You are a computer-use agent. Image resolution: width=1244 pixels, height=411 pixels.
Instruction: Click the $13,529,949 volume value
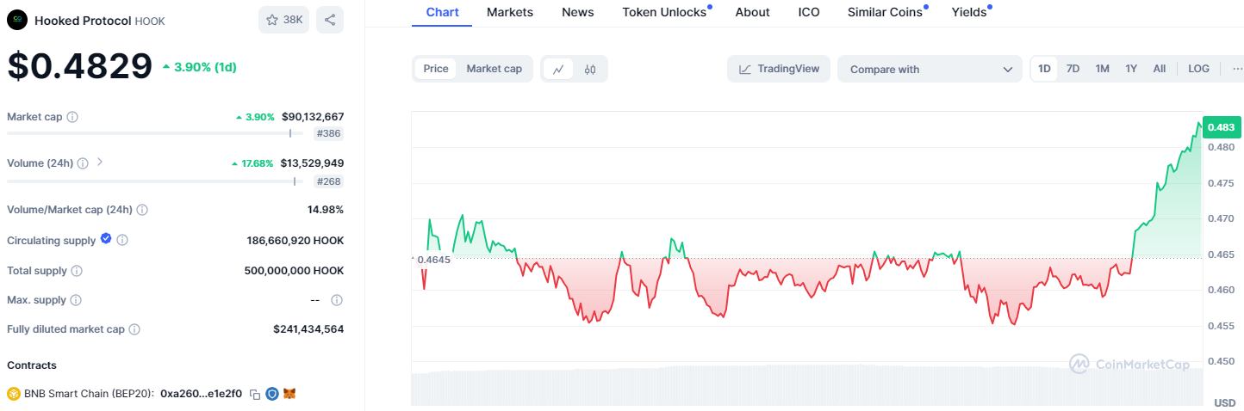pos(312,163)
